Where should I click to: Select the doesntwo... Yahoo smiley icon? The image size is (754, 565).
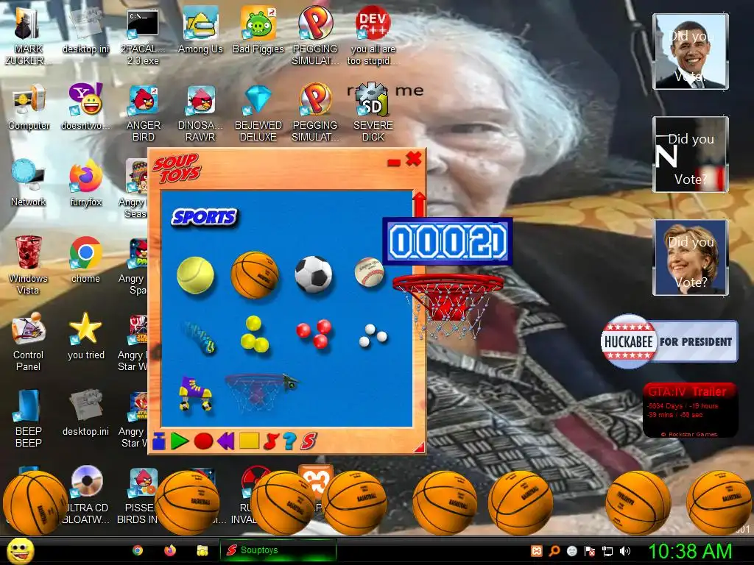(x=85, y=107)
